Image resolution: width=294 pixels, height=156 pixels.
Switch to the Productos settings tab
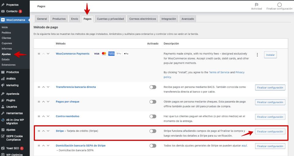click(x=59, y=19)
